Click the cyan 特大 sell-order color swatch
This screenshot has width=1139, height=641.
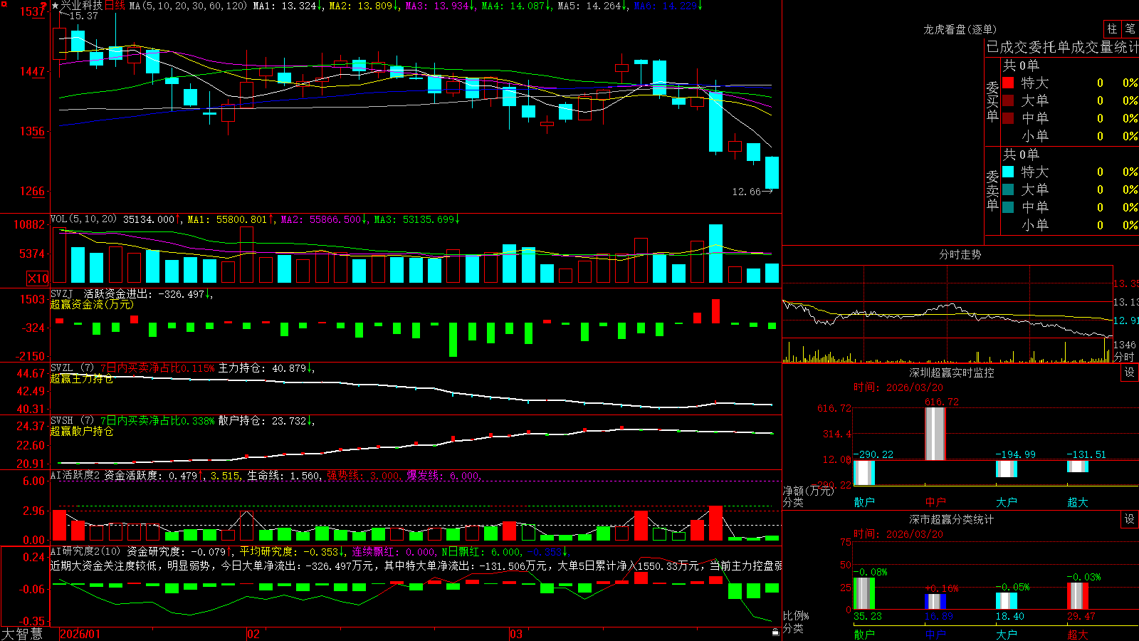pyautogui.click(x=1008, y=172)
